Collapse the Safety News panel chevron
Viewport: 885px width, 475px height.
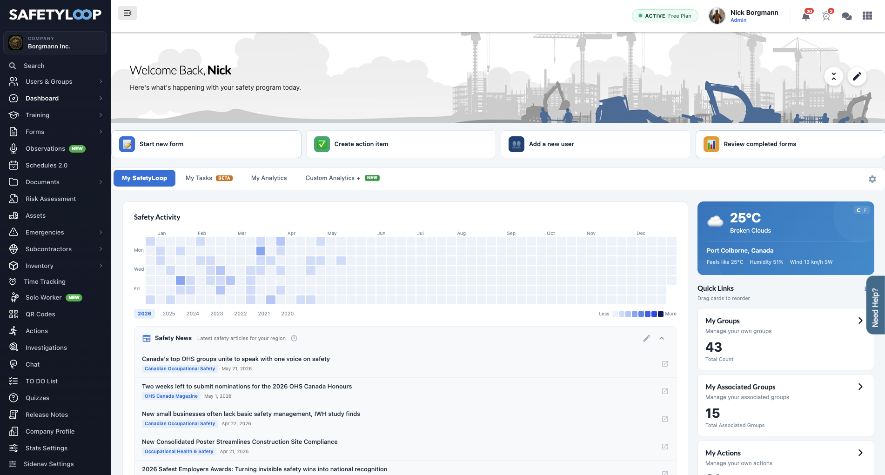coord(662,338)
